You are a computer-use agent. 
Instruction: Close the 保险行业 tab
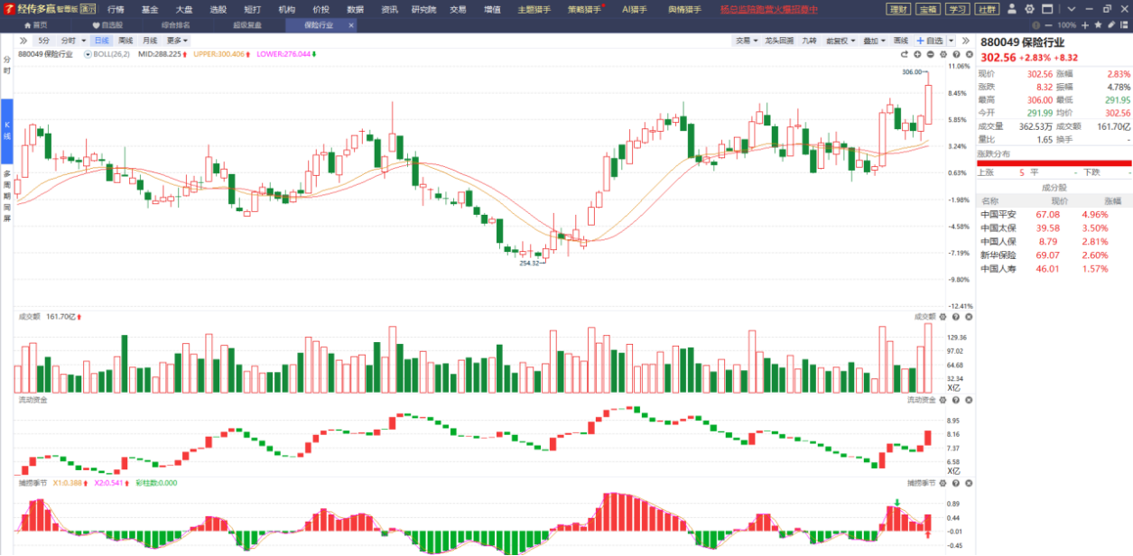click(351, 25)
